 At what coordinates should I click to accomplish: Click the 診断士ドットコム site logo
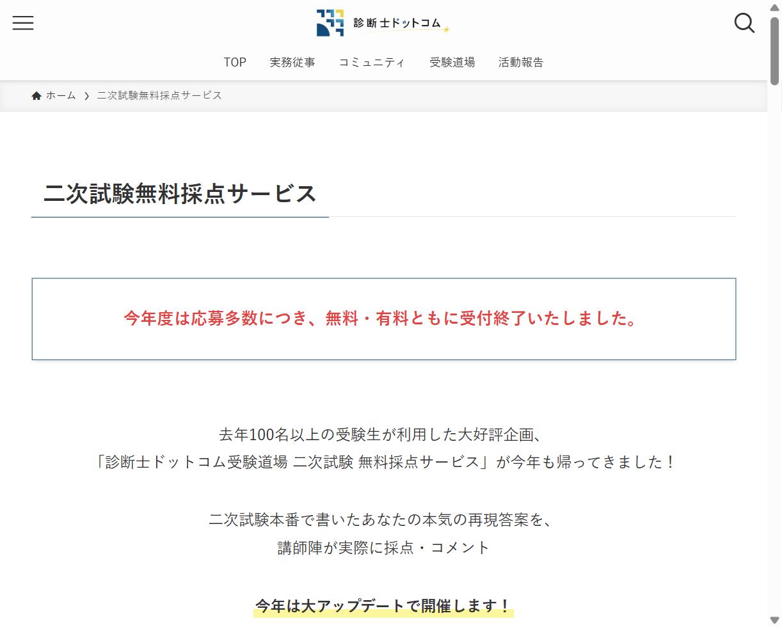point(383,23)
